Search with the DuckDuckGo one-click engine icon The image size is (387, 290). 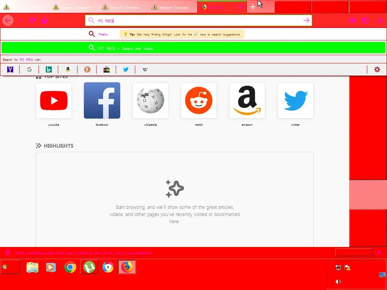coord(87,69)
